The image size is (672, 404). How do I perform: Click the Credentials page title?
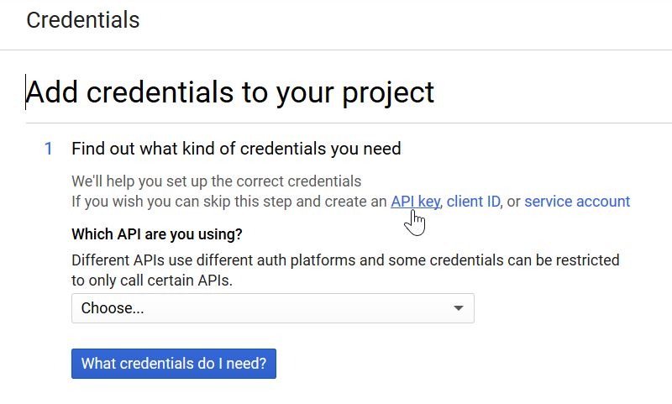point(82,19)
